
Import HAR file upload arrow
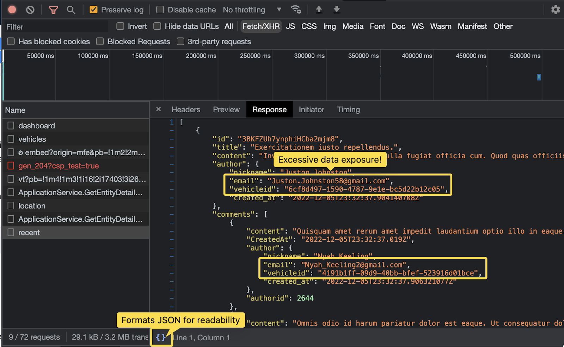pos(319,10)
